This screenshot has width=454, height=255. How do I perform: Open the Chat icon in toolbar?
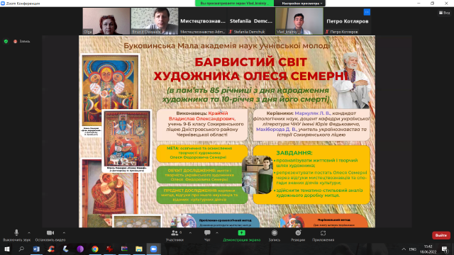[x=207, y=233]
